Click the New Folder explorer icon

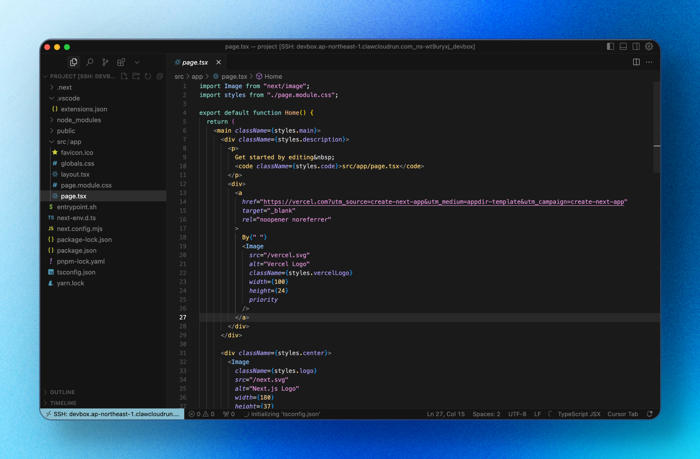pos(136,76)
